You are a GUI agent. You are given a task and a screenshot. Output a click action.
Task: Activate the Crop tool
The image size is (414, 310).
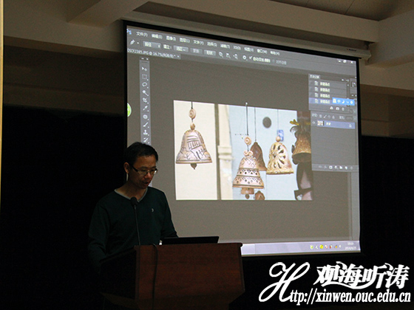pyautogui.click(x=145, y=100)
